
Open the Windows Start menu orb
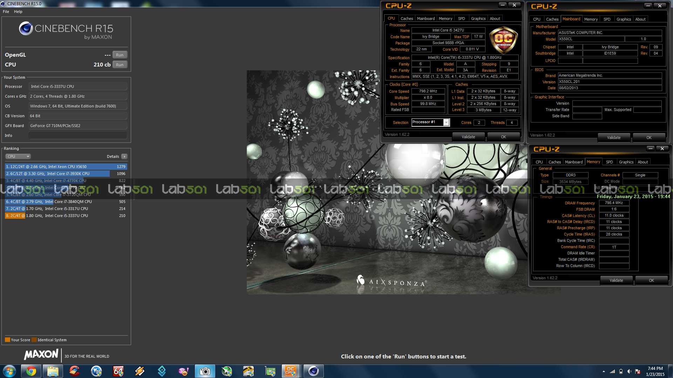tap(9, 371)
